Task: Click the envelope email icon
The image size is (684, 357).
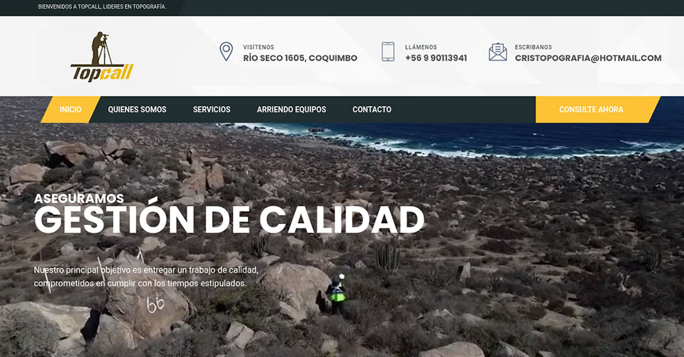Action: (498, 52)
